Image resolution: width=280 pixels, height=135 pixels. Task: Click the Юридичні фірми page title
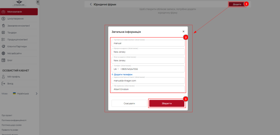click(105, 4)
